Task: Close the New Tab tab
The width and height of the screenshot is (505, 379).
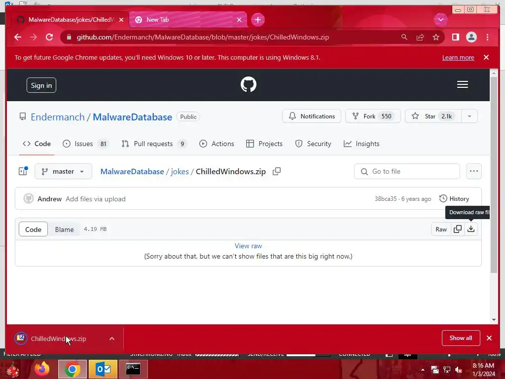Action: (x=239, y=20)
